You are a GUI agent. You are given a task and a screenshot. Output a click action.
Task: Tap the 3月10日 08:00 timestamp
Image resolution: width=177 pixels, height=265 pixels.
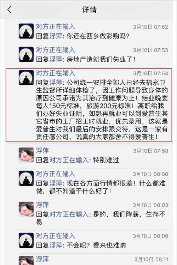pyautogui.click(x=150, y=174)
